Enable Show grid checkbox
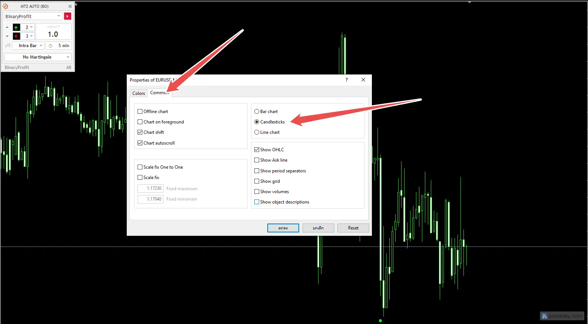The width and height of the screenshot is (588, 324). tap(257, 181)
